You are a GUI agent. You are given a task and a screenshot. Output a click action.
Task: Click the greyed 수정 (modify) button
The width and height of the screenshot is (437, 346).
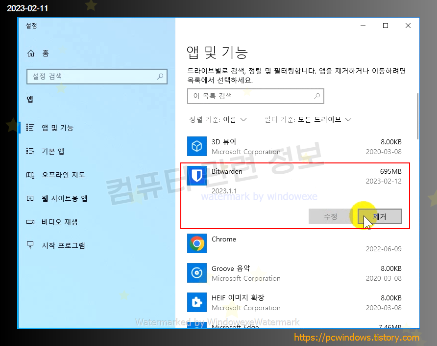click(331, 216)
